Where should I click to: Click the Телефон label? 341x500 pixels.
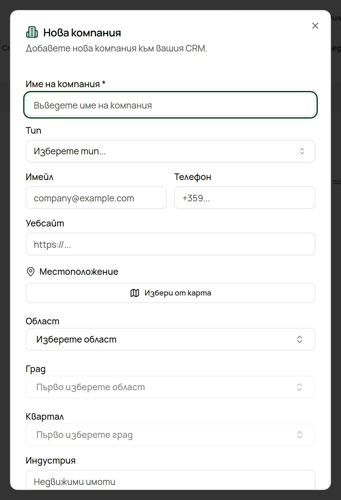click(193, 177)
